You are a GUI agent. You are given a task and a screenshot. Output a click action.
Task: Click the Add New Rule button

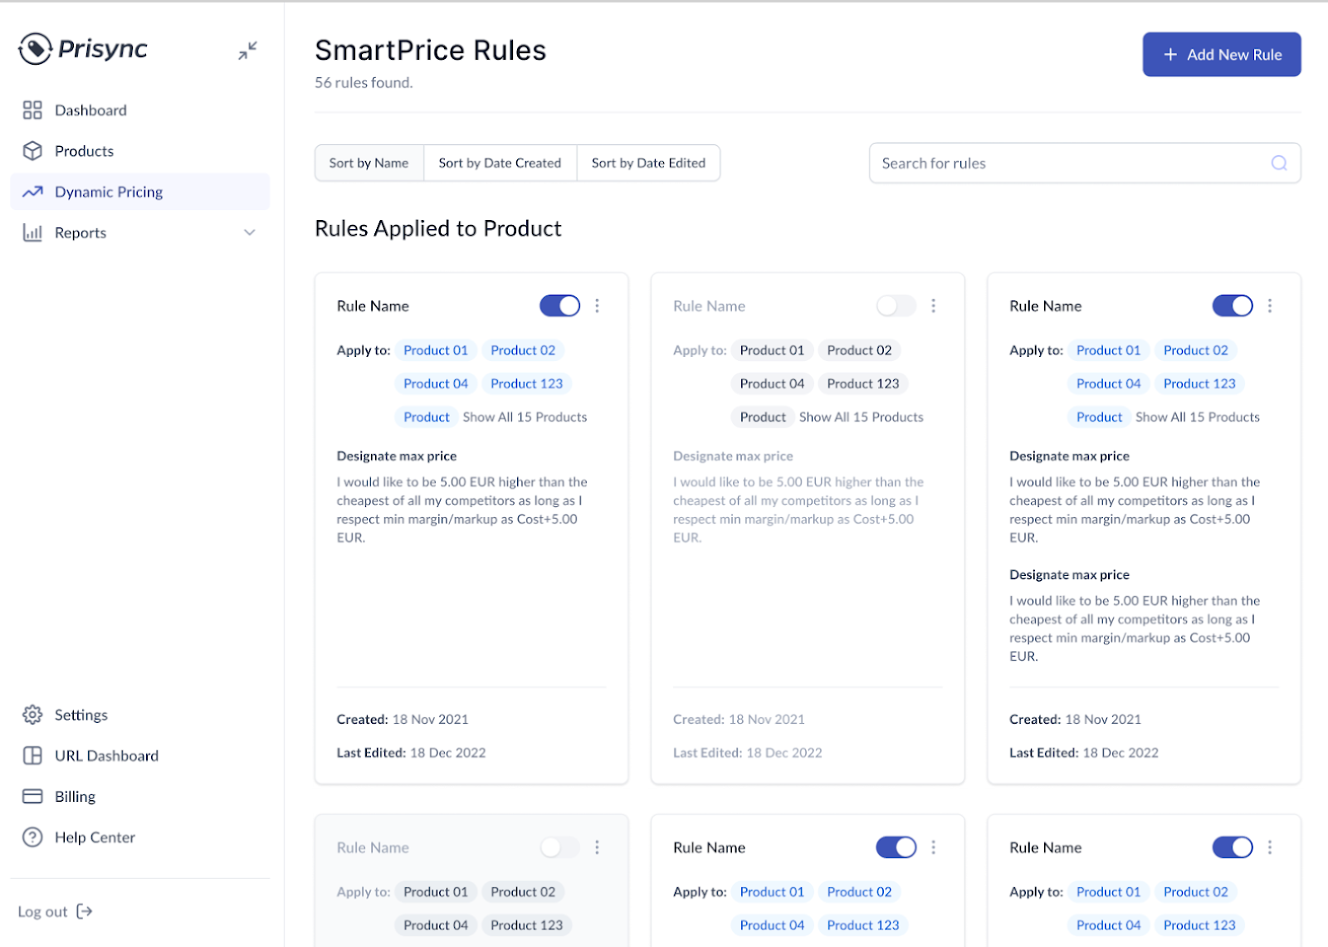(1221, 55)
